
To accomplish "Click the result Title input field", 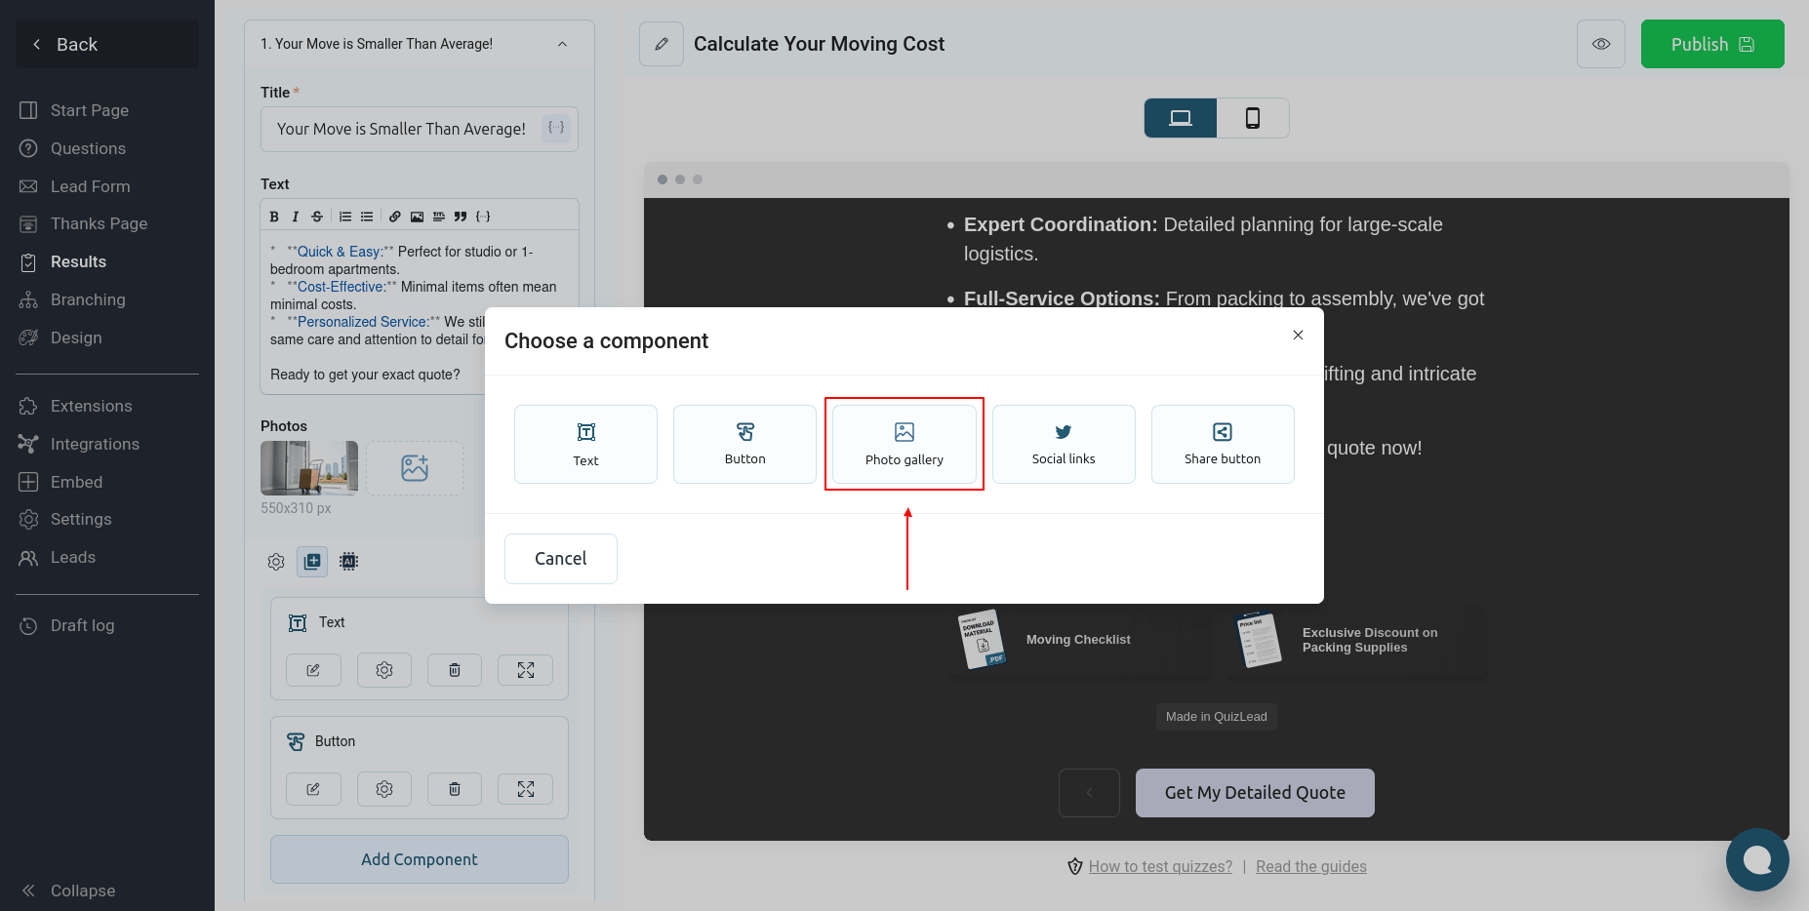I will pos(401,129).
